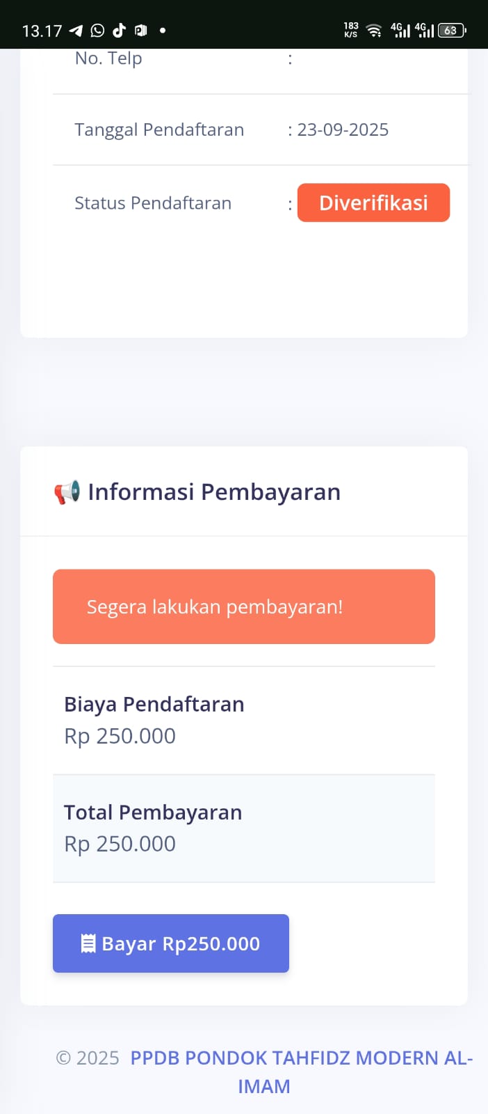Tap the network speed K/S indicator
The width and height of the screenshot is (488, 1114).
[x=351, y=30]
